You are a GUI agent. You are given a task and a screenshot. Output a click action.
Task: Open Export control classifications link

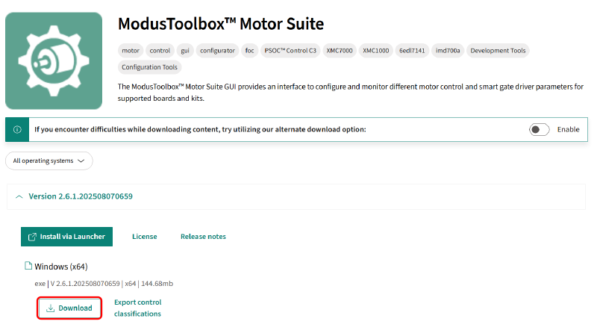(137, 308)
